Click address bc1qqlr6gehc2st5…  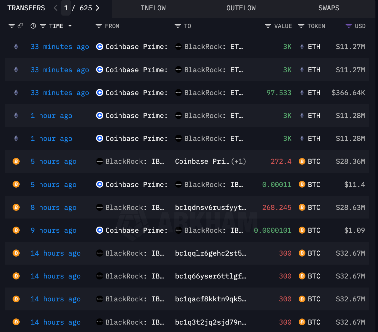click(x=211, y=253)
